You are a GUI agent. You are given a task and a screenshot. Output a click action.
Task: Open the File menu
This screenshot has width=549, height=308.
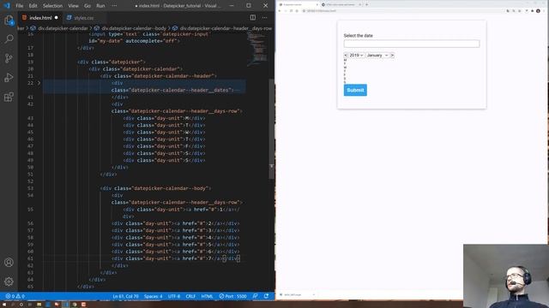pos(19,6)
